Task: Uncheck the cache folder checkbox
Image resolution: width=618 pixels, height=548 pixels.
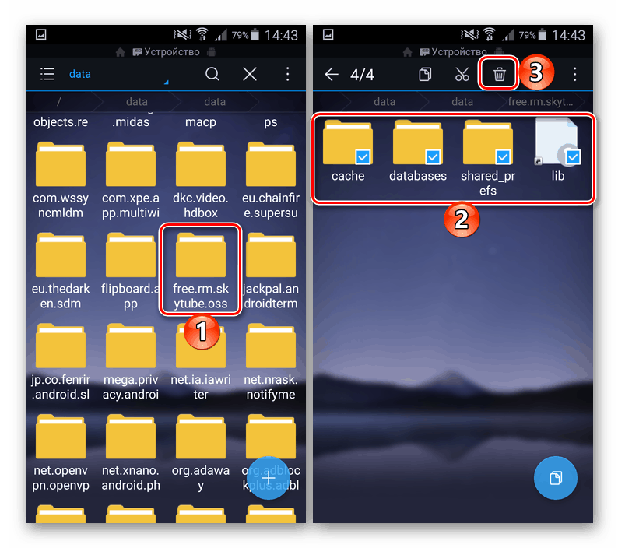Action: pyautogui.click(x=363, y=157)
